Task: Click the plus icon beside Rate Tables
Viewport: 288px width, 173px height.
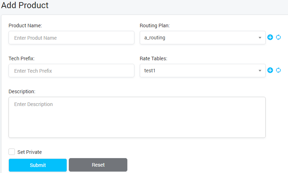Action: [x=270, y=70]
